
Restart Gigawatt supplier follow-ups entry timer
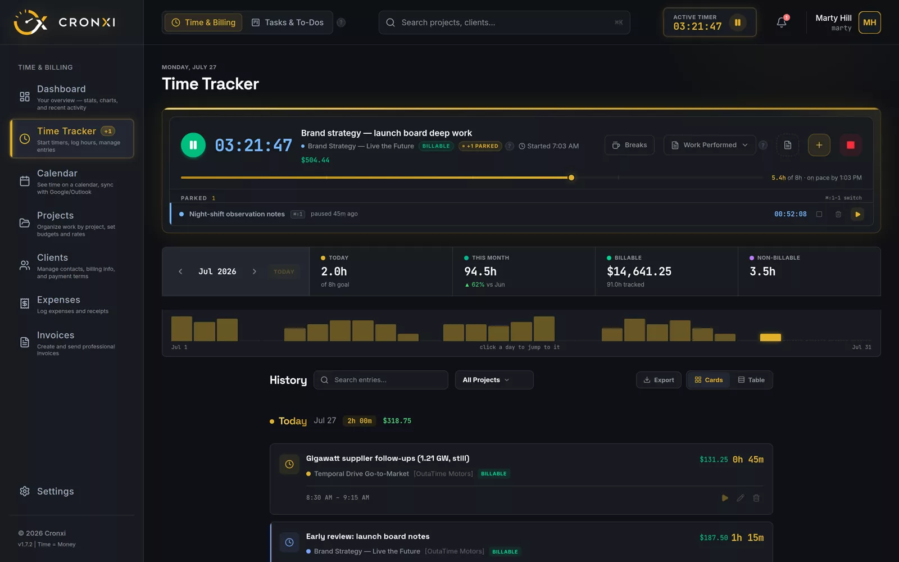tap(725, 498)
